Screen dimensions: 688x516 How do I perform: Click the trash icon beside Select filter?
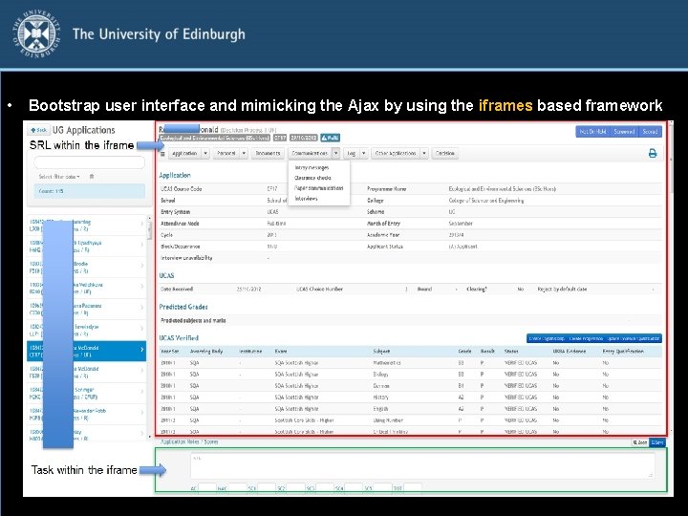tap(92, 177)
